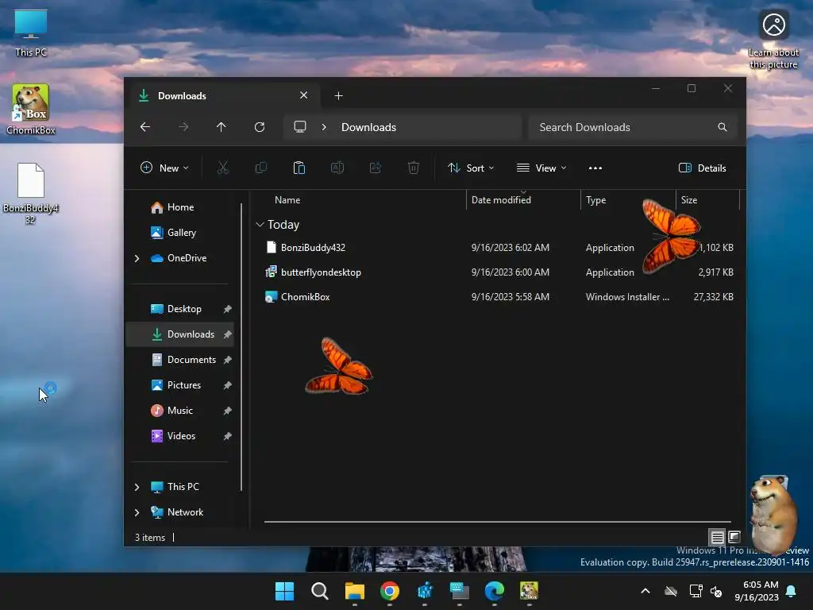Open Desktop in navigation pane

tap(180, 309)
